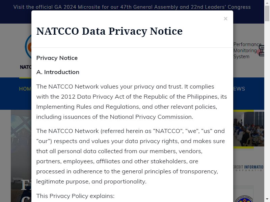Viewport: 270px width, 202px height.
Task: Click the NATCCO logo behind the dialog
Action: point(26,52)
